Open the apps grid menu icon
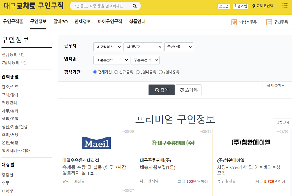Image resolution: width=292 pixels, height=196 pixels. pyautogui.click(x=285, y=6)
